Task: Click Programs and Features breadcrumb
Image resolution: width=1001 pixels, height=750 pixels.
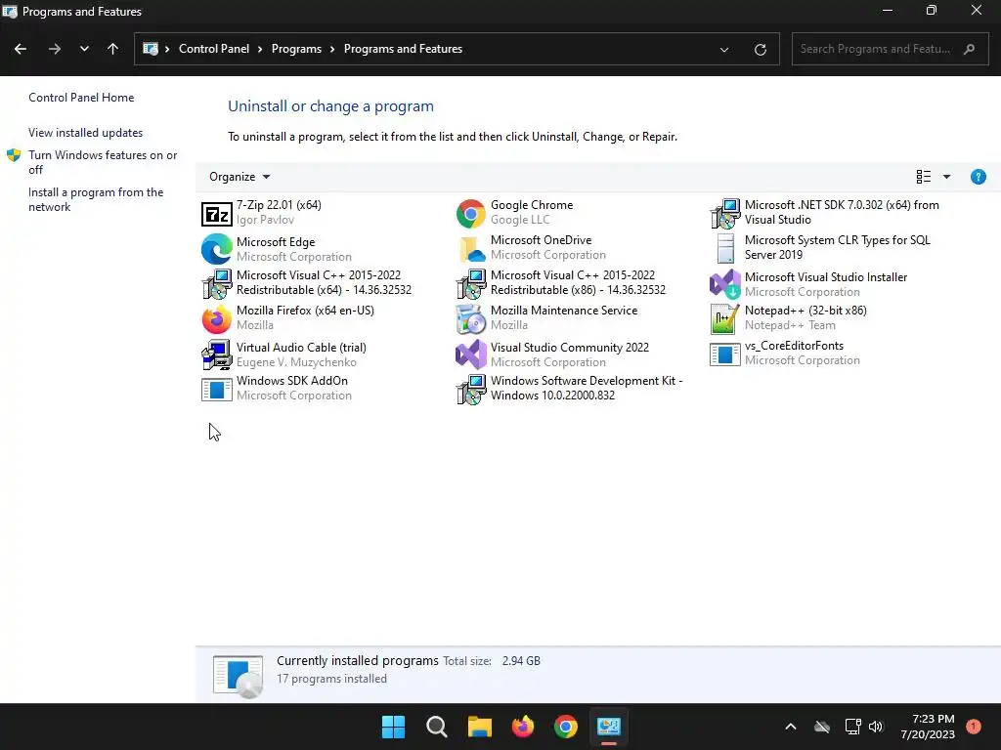Action: [403, 49]
